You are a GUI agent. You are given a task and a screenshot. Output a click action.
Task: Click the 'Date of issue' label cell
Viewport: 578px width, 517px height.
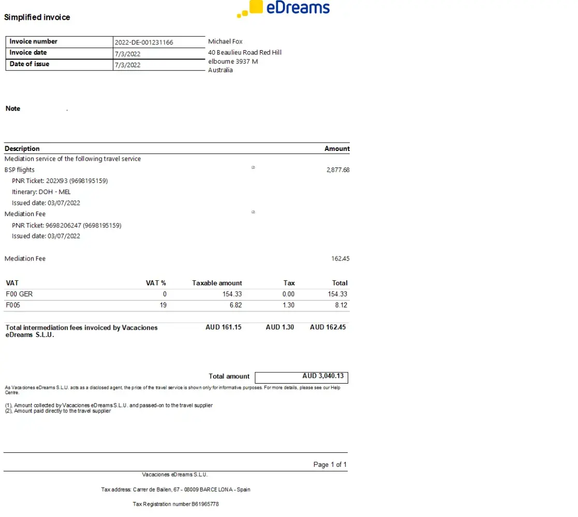point(59,65)
